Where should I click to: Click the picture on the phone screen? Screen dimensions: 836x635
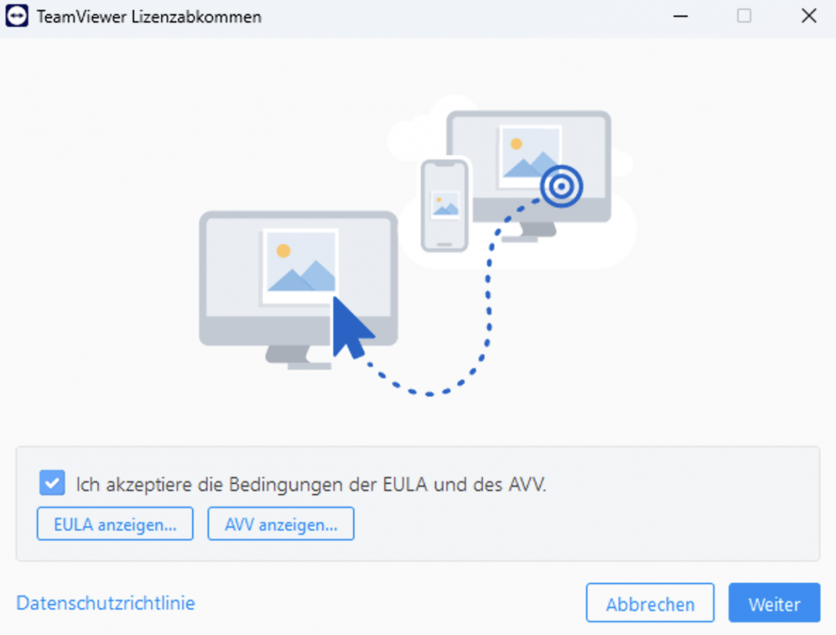[445, 205]
